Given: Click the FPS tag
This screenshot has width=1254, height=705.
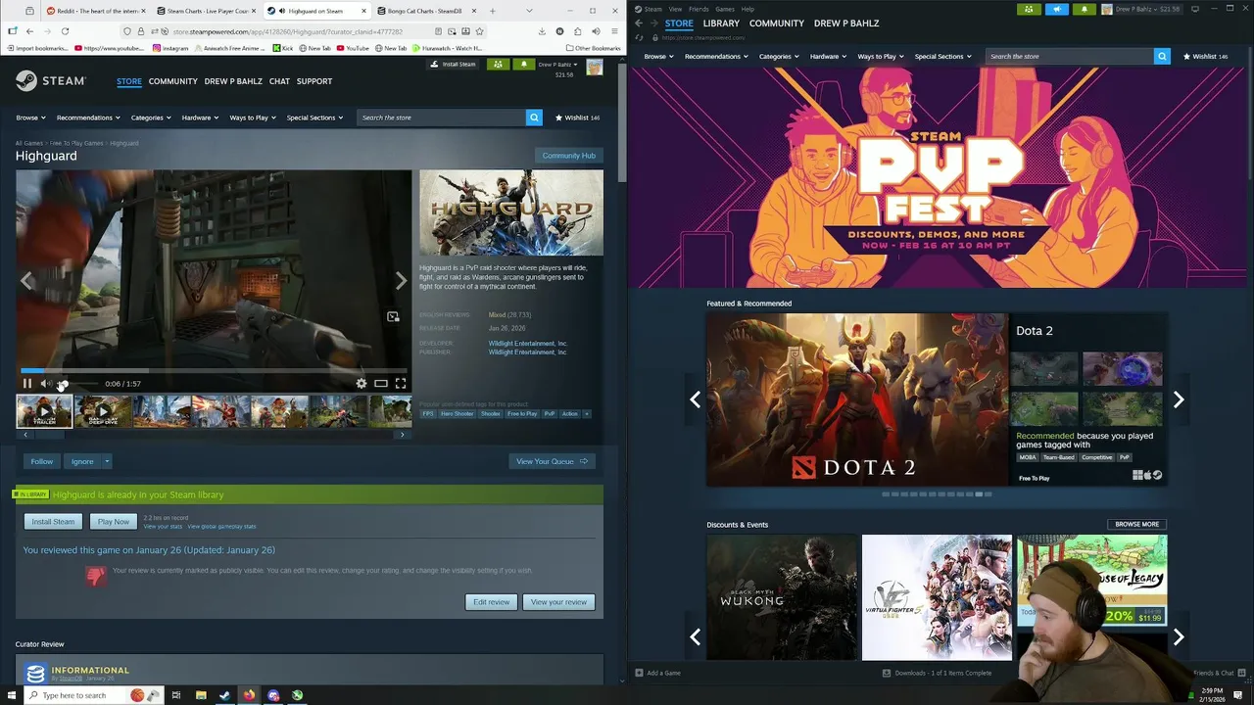Looking at the screenshot, I should pyautogui.click(x=428, y=414).
